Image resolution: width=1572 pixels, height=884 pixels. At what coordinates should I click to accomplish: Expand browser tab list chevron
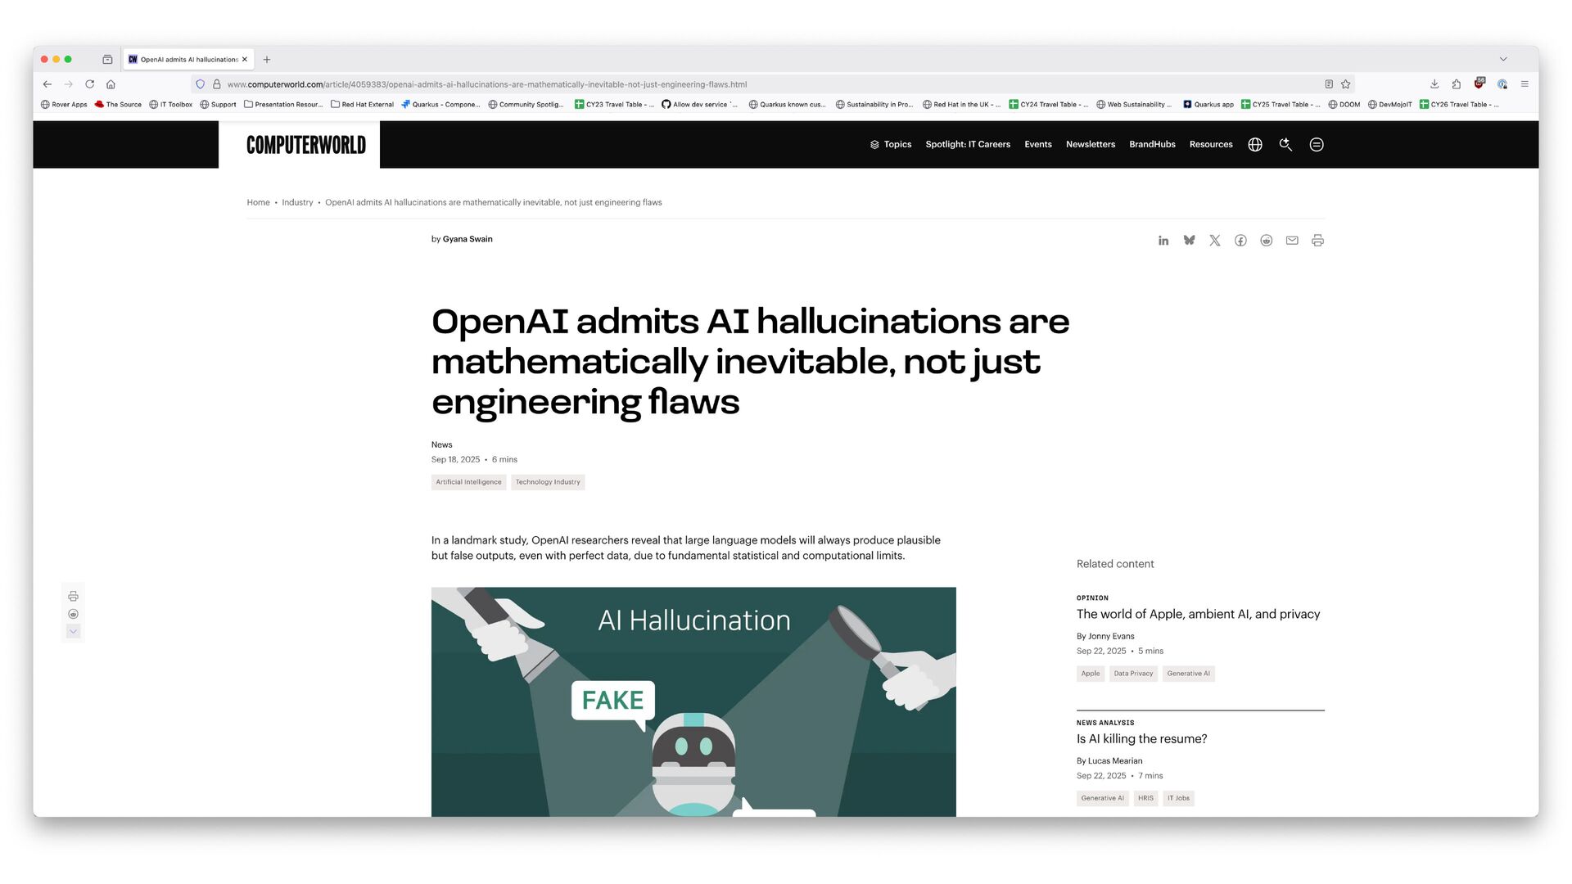(x=1503, y=59)
